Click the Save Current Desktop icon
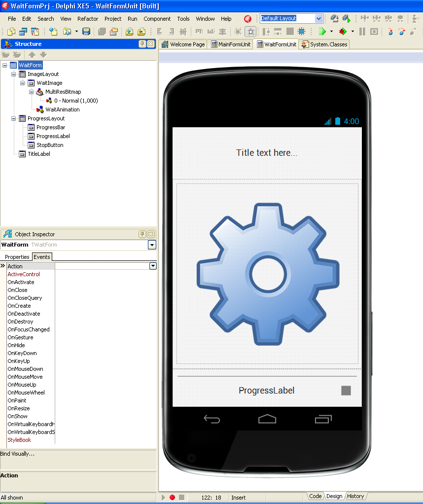Screen dimensions: 423x504 [x=334, y=19]
